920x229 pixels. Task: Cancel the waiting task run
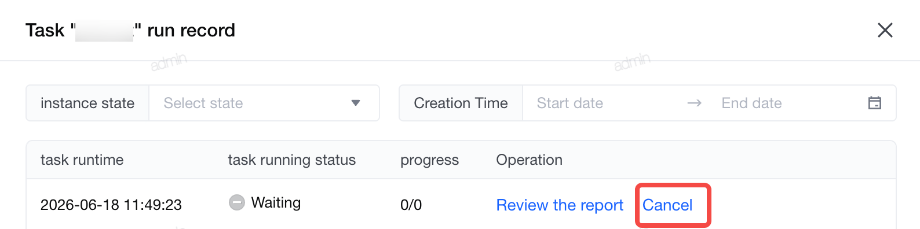pyautogui.click(x=667, y=205)
